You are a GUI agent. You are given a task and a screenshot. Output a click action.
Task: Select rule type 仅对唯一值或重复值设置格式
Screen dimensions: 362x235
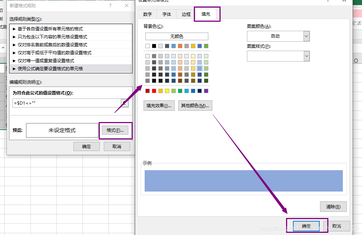click(x=71, y=61)
